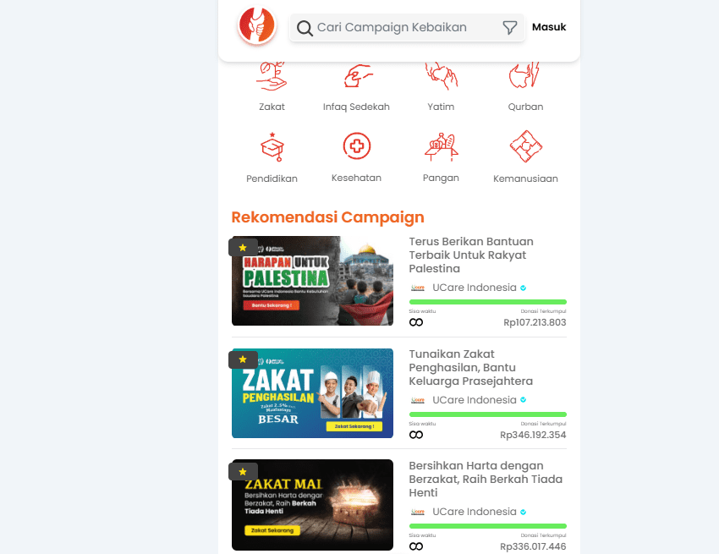The width and height of the screenshot is (719, 554).
Task: Click the Palestina campaign green progress bar
Action: (488, 302)
